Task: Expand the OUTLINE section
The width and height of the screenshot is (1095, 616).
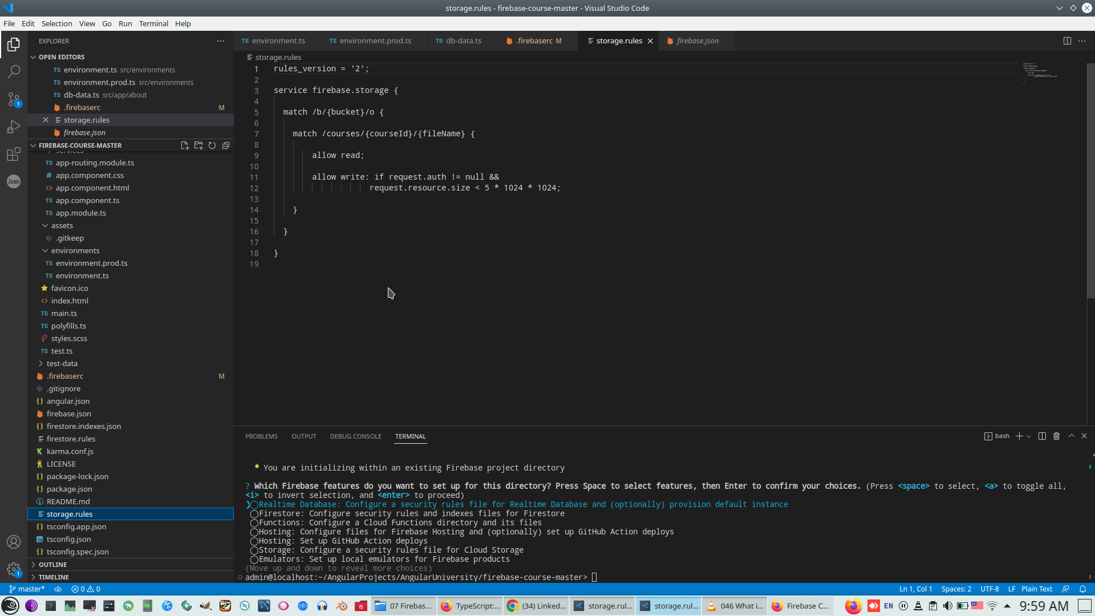Action: tap(52, 564)
